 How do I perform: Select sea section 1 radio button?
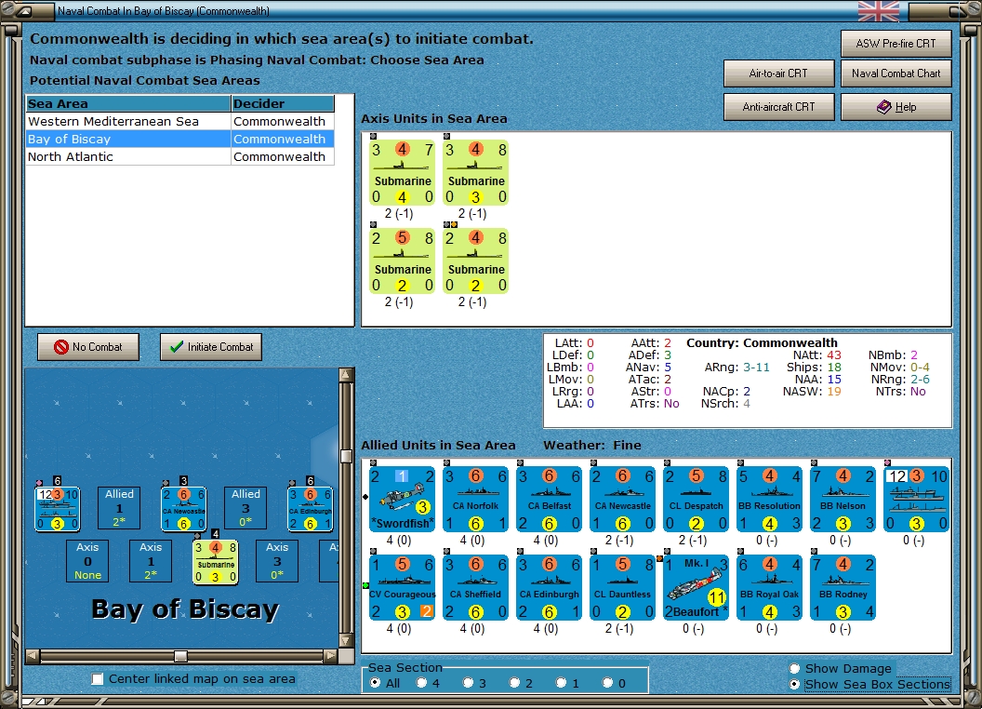tap(561, 683)
